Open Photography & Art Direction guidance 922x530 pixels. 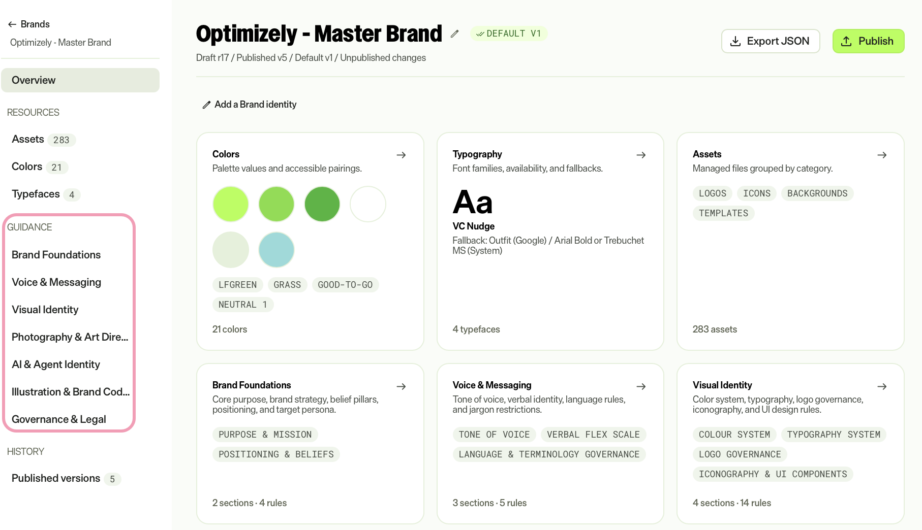70,337
